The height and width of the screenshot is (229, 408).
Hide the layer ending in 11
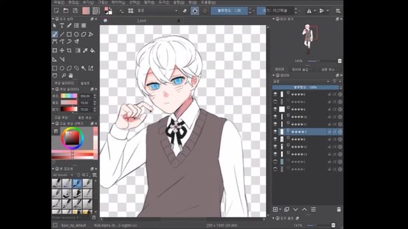(275, 124)
